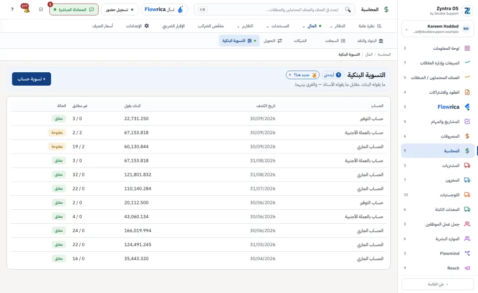The width and height of the screenshot is (478, 293).
Task: Open the foreign currency row with 43,060.134
Action: (x=199, y=217)
